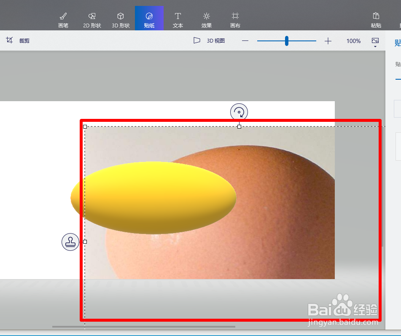The height and width of the screenshot is (336, 401).
Task: Open the view options image dropdown
Action: [x=375, y=42]
